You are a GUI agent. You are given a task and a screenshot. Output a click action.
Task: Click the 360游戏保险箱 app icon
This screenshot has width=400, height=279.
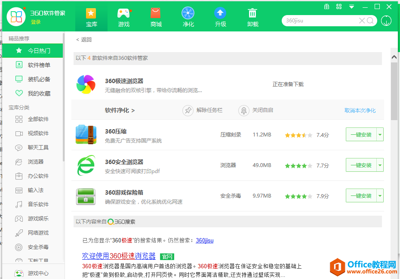pos(86,196)
